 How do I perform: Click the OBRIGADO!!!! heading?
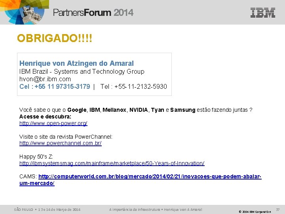coord(55,38)
